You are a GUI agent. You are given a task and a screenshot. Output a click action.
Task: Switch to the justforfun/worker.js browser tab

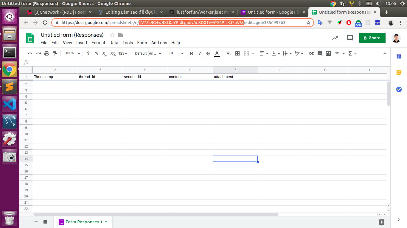coord(201,12)
